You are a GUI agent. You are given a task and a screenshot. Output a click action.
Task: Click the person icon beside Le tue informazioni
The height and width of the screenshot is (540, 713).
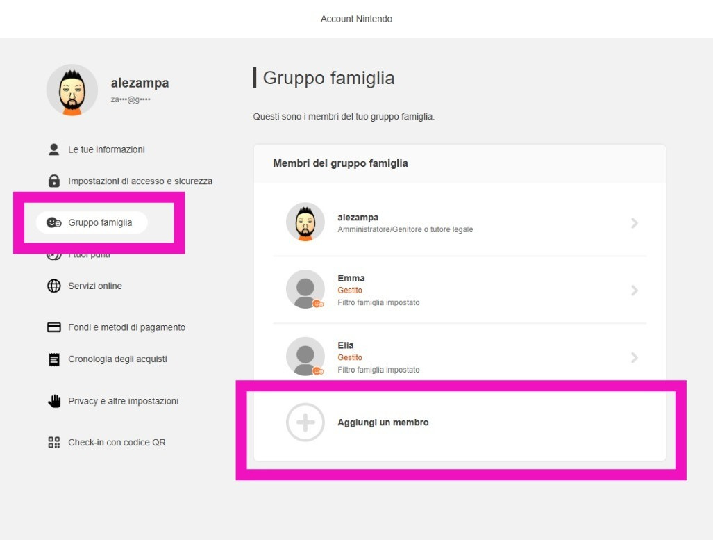coord(53,149)
